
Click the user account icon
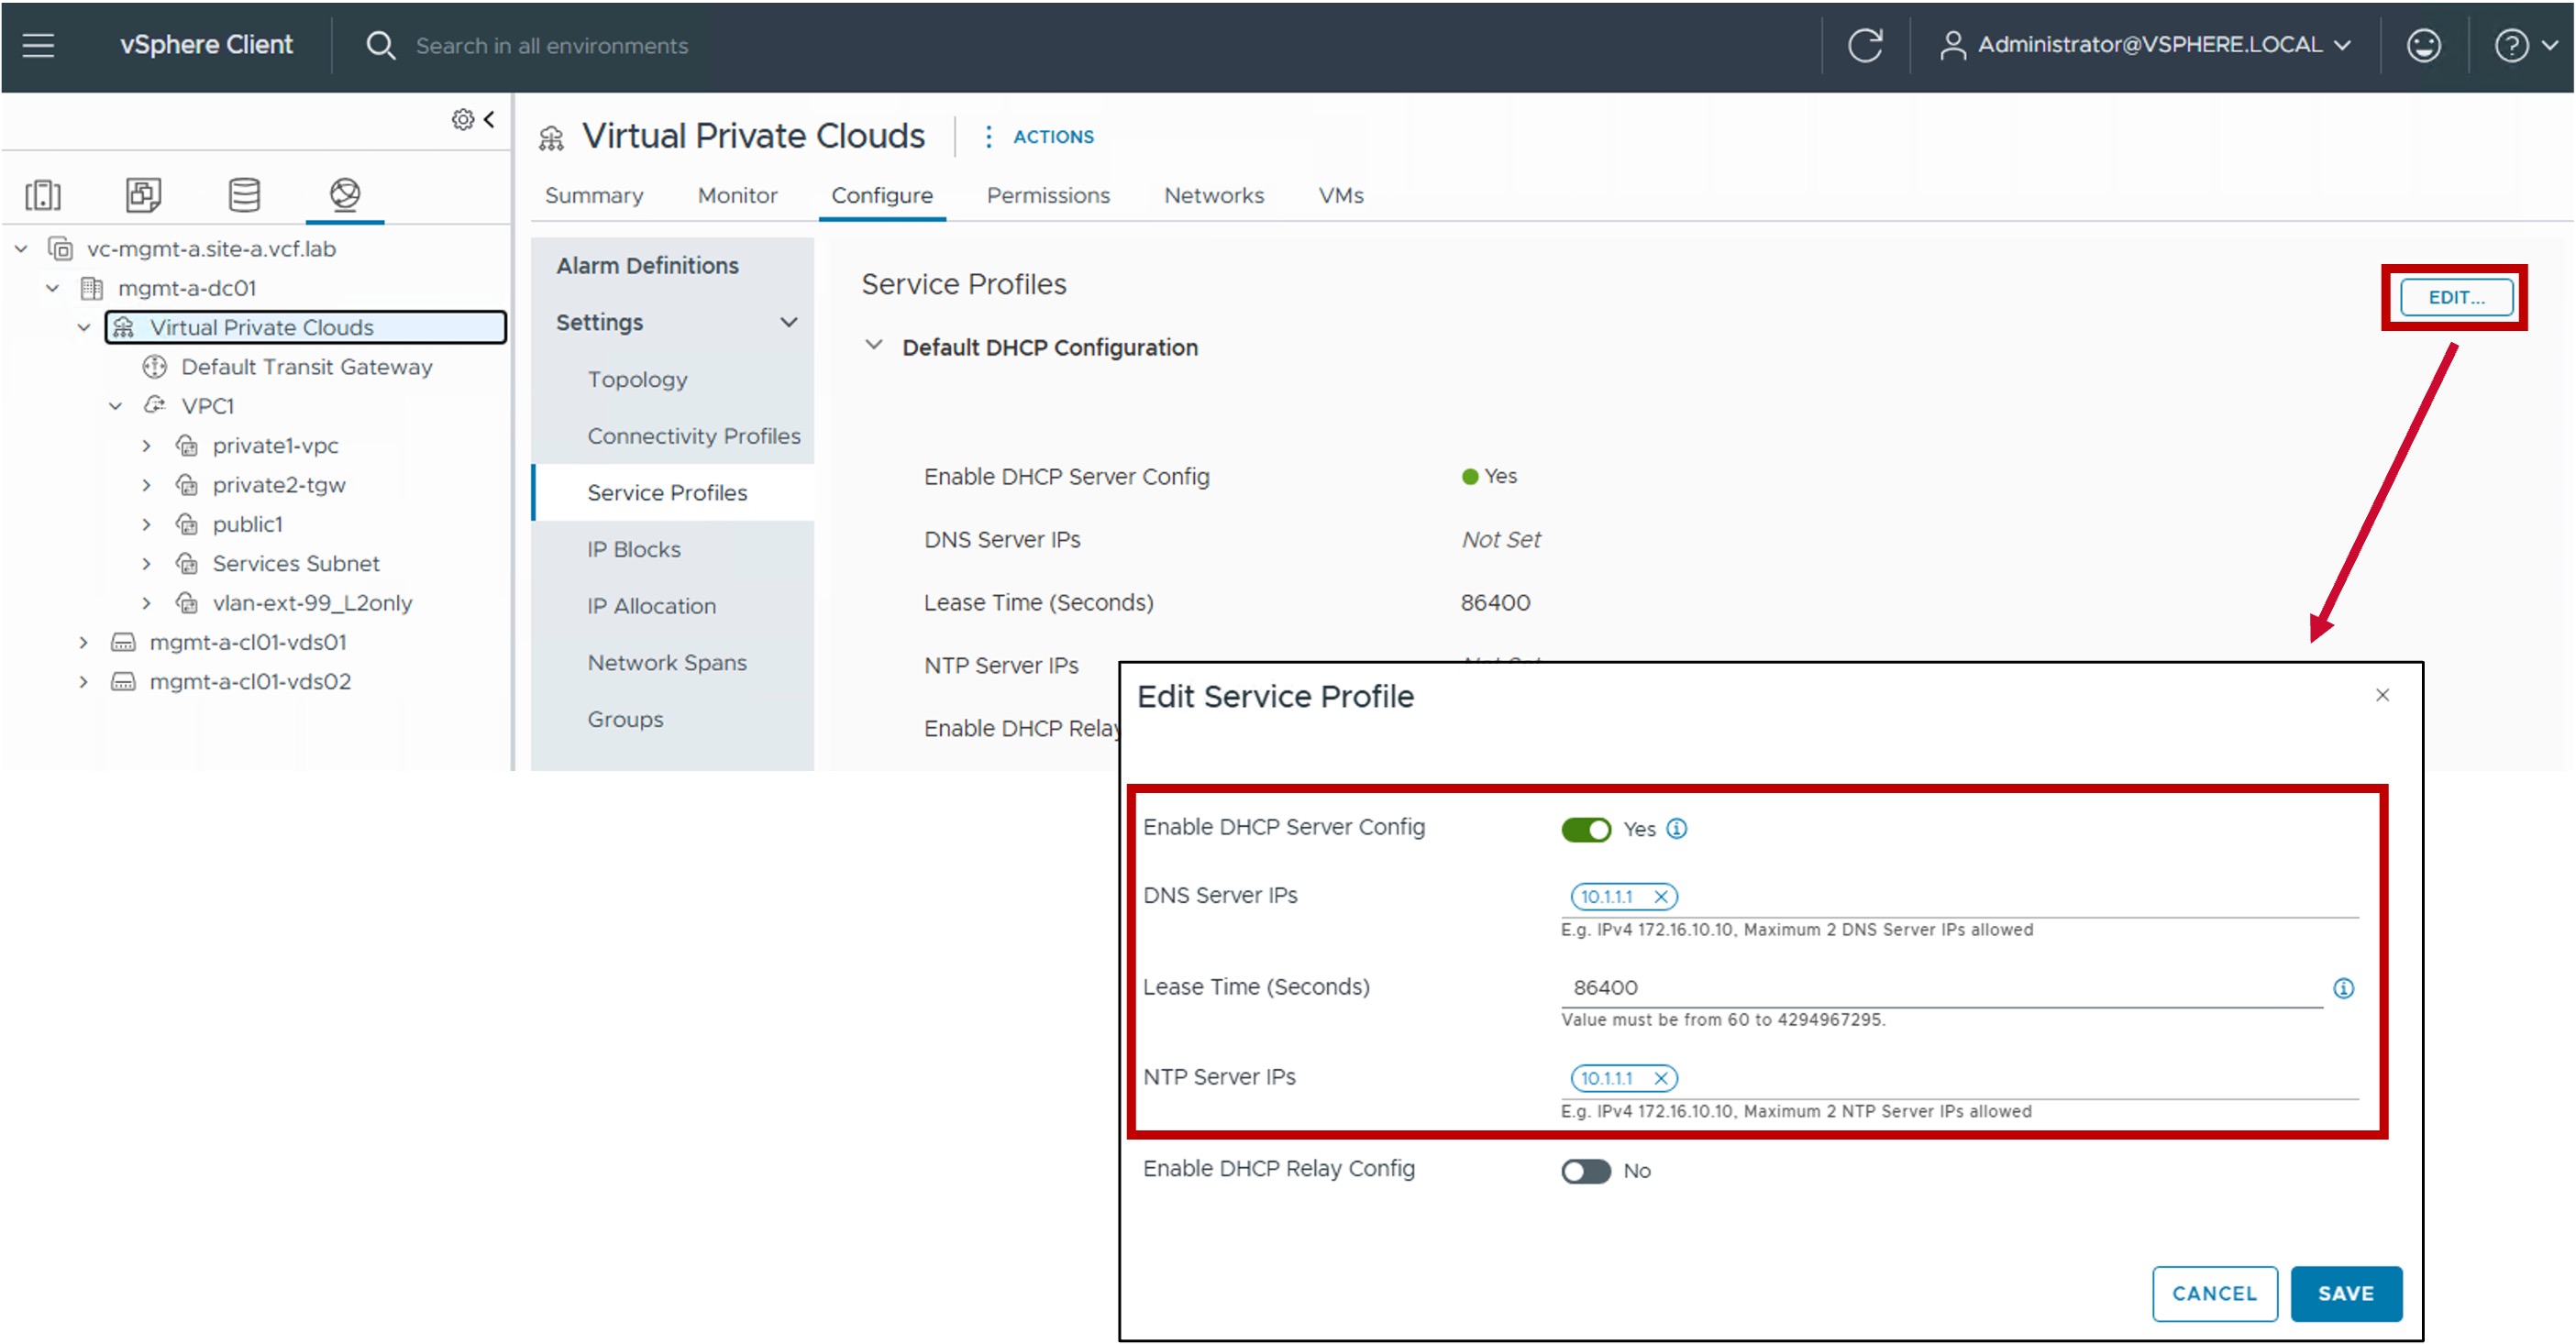[1952, 45]
